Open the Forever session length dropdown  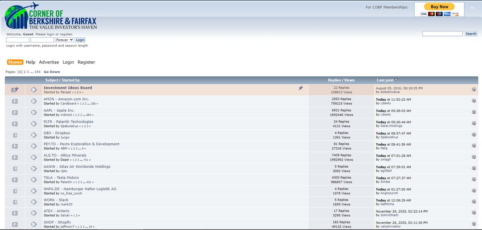pos(65,40)
